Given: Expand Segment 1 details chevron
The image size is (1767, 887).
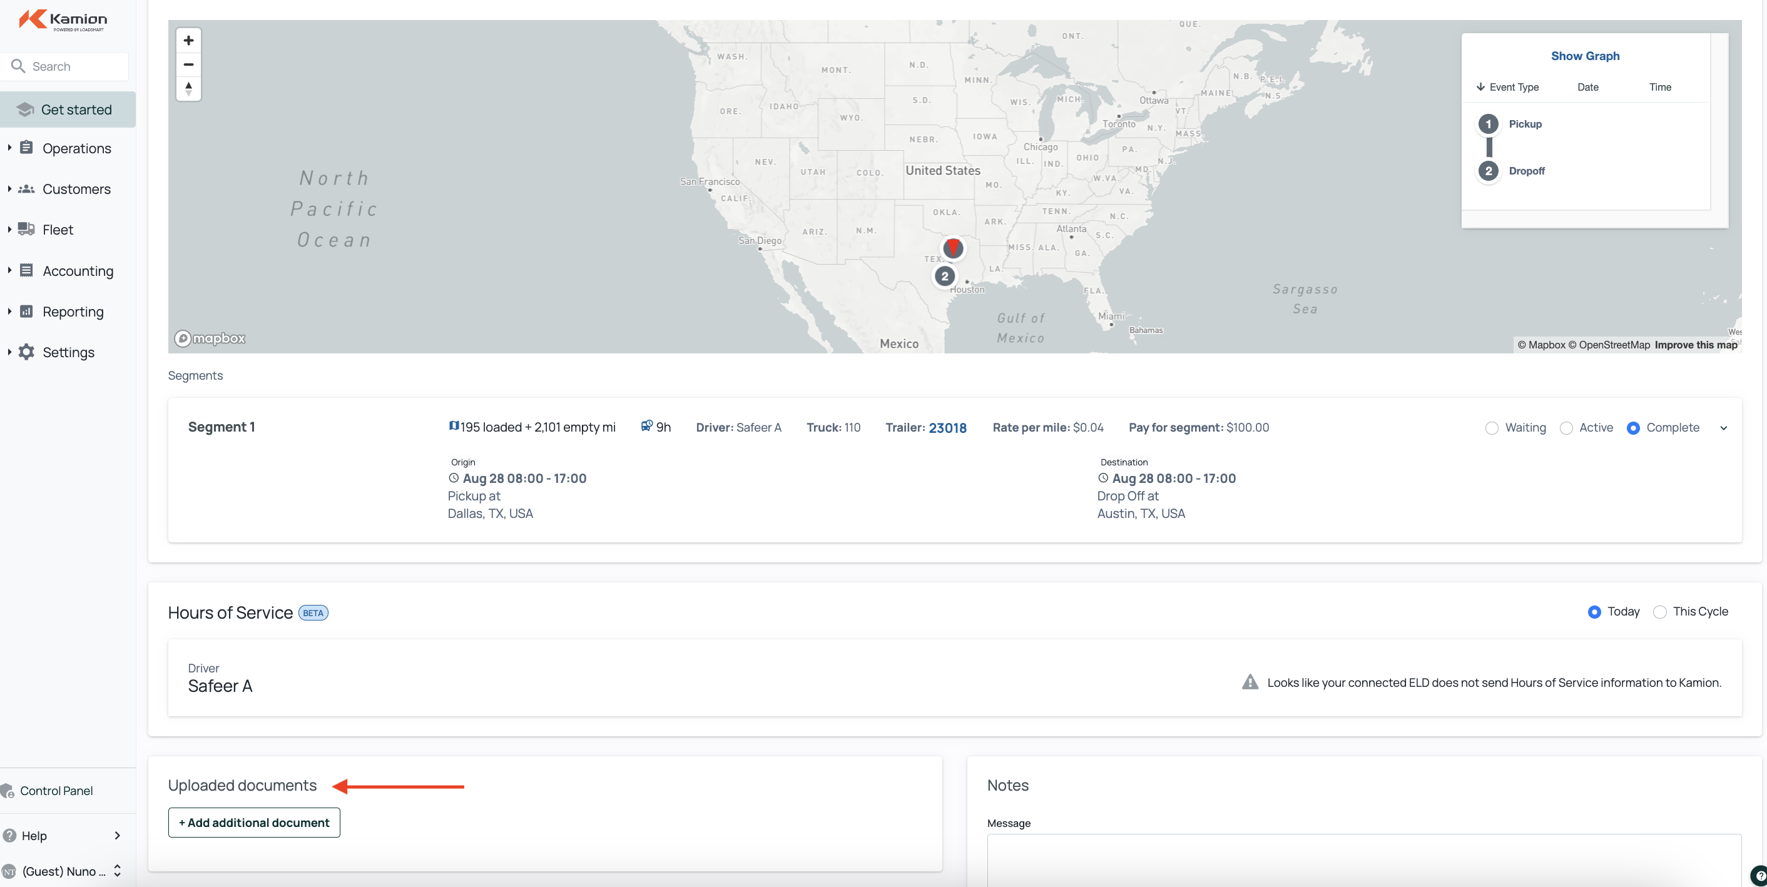Looking at the screenshot, I should pos(1723,428).
